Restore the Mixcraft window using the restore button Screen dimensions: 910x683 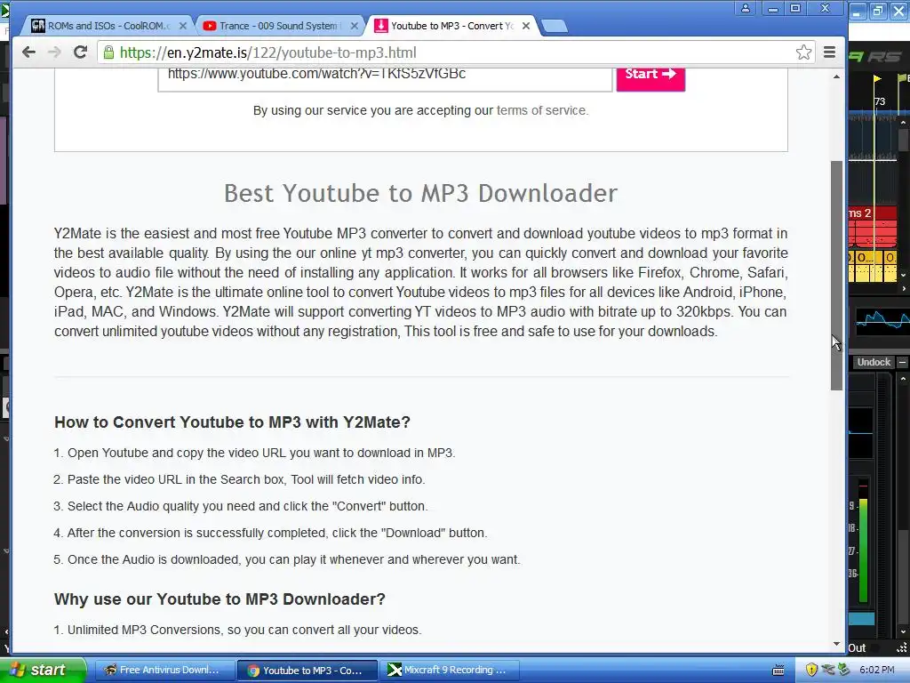(x=877, y=11)
